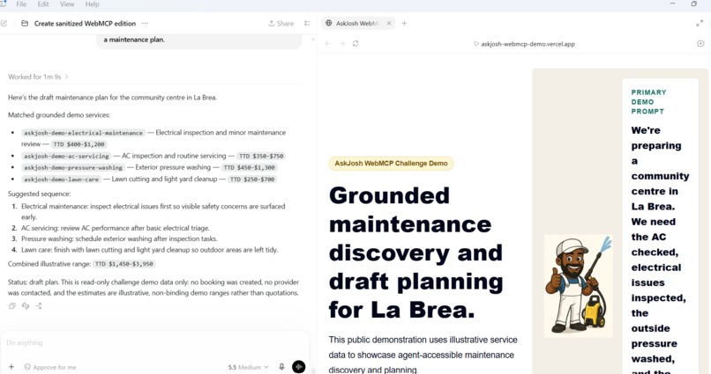711x374 pixels.
Task: Open the File menu
Action: point(21,4)
